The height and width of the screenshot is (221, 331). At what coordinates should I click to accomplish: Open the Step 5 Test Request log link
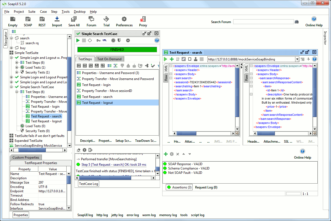114,165
